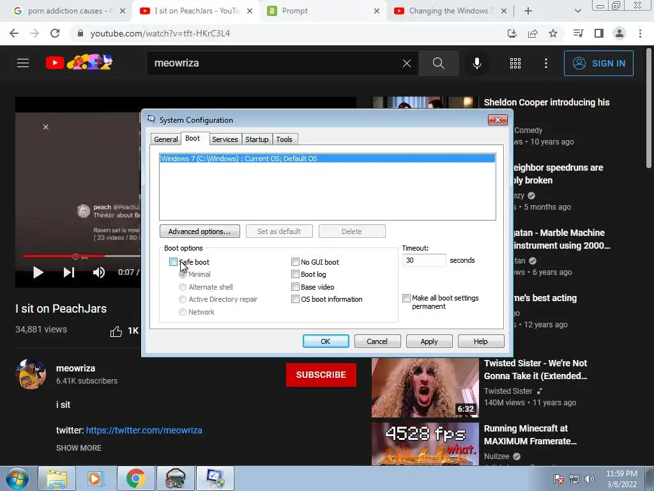Start voice search with the microphone
Viewport: 654px width, 491px height.
click(477, 63)
